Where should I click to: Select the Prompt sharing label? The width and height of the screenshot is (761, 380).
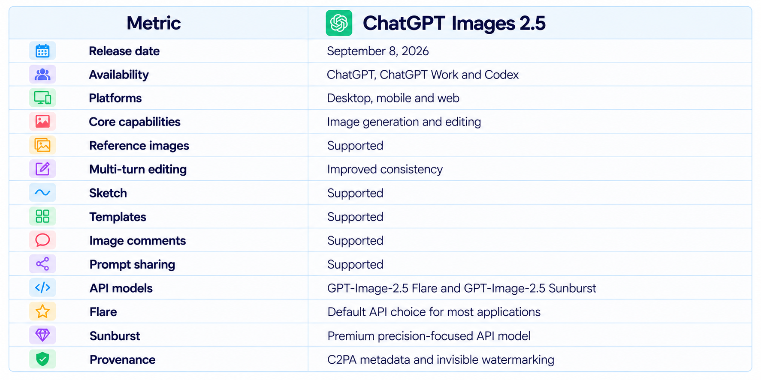point(132,265)
